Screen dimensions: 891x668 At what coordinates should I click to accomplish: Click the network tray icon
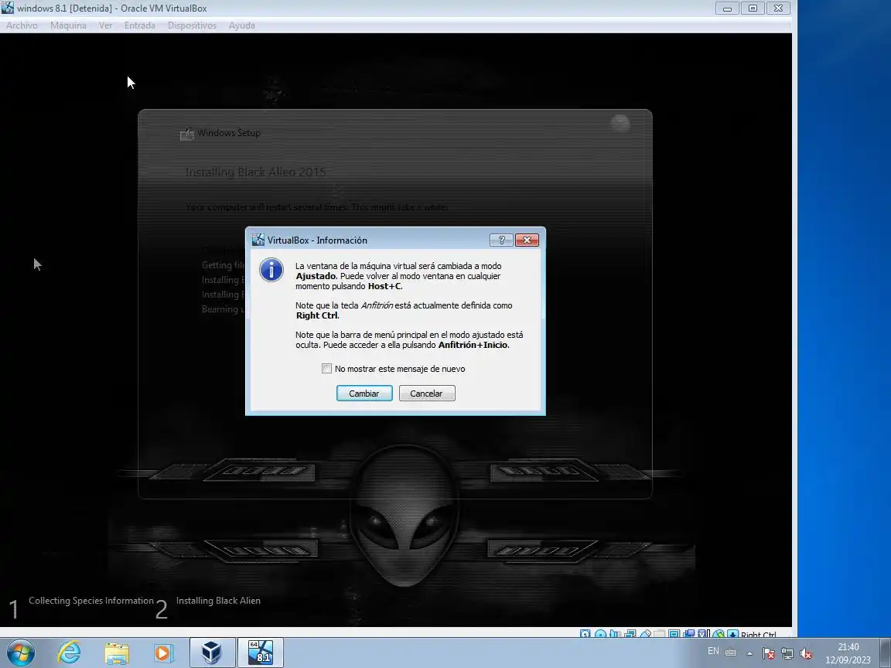(787, 653)
